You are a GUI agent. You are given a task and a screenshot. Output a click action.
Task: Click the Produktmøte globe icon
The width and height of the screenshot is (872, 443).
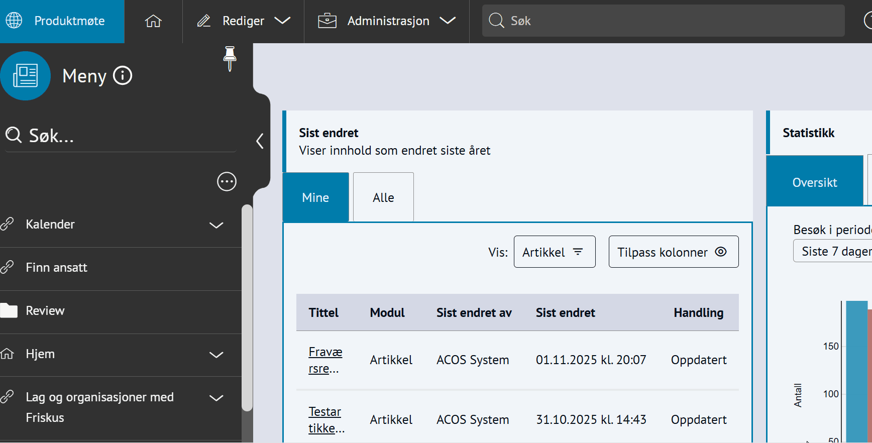14,21
